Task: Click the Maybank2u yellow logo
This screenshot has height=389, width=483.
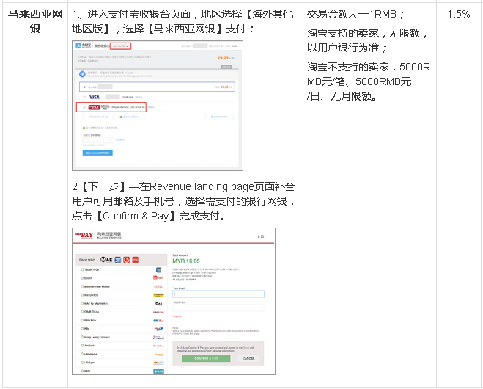Action: [x=158, y=295]
